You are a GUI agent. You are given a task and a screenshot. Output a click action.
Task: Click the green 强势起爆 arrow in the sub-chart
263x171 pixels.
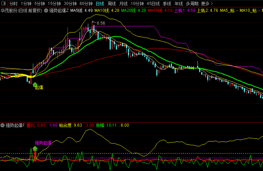35,148
